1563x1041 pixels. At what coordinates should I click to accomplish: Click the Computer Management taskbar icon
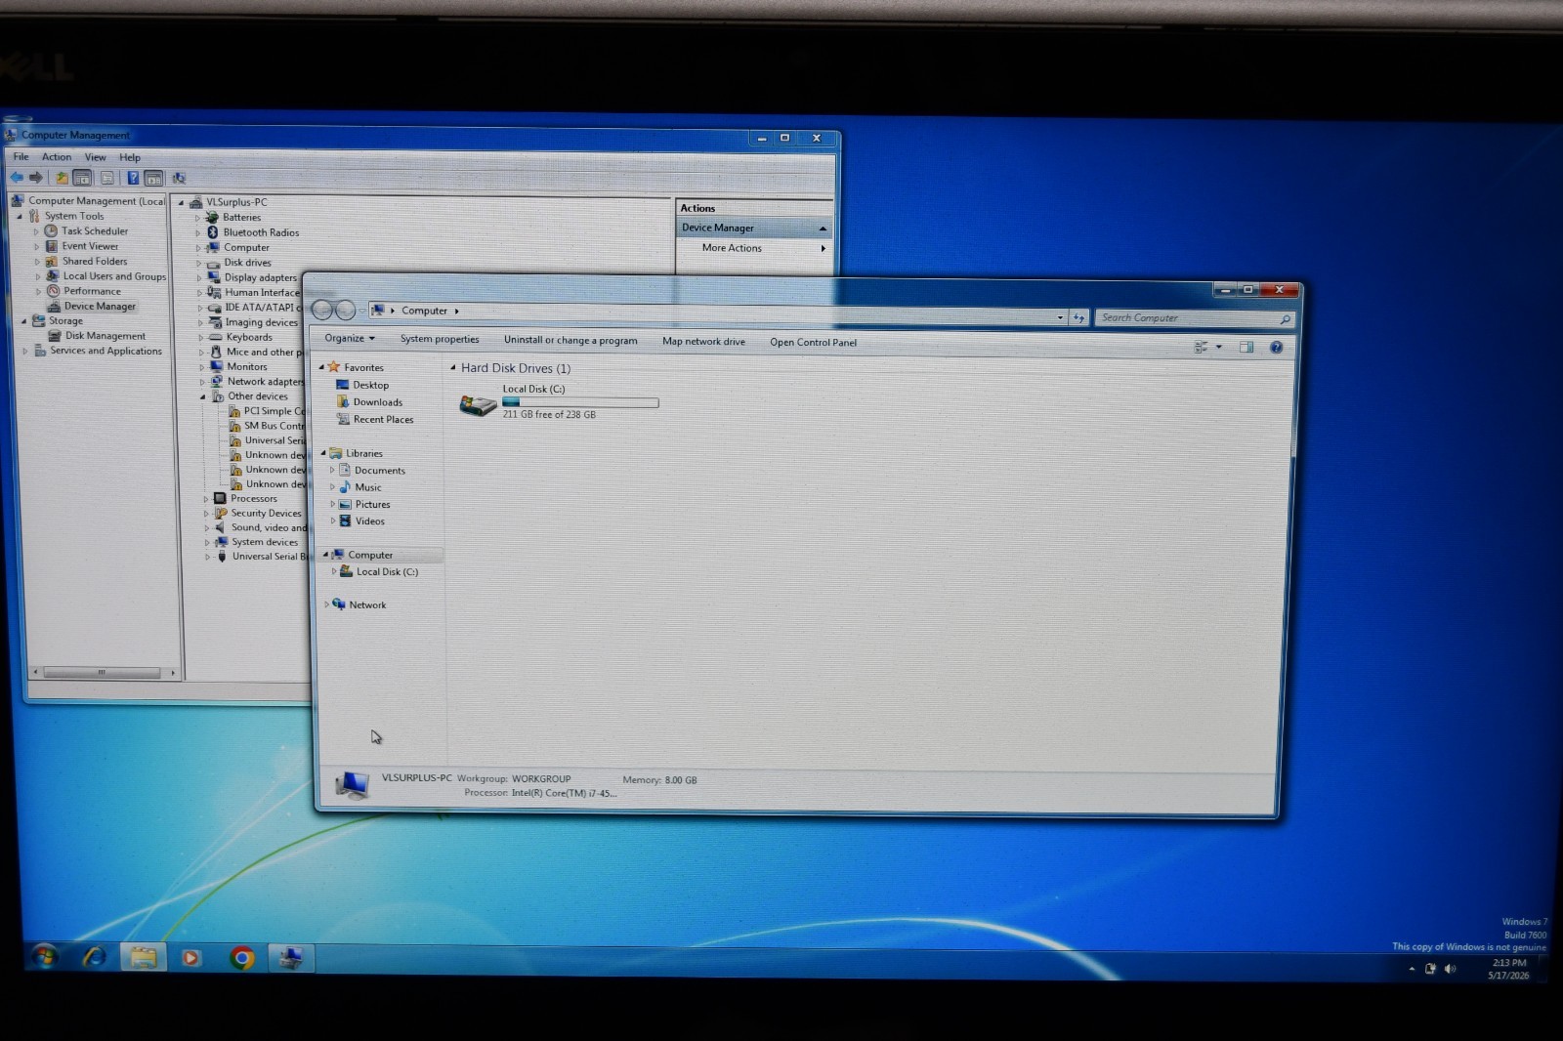click(290, 958)
